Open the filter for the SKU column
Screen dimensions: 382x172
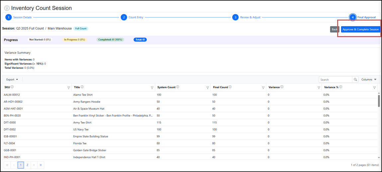[69, 88]
